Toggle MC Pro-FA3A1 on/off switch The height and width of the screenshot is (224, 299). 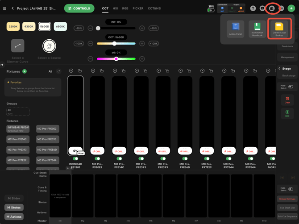(x=272, y=158)
